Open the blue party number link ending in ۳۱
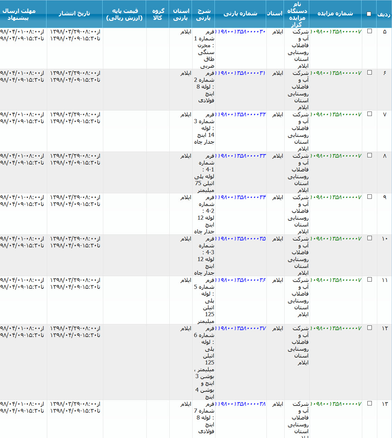The height and width of the screenshot is (438, 392). coord(241,73)
